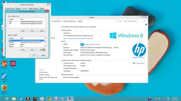181x101 pixels.
Task: Click Delete under User variables
Action: coord(42,31)
